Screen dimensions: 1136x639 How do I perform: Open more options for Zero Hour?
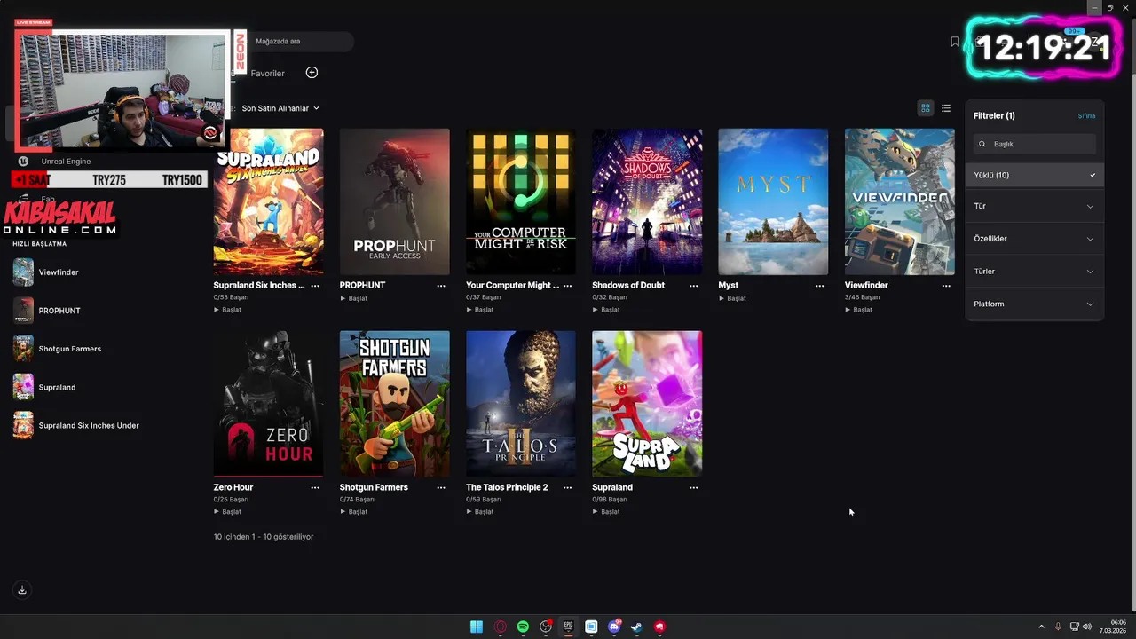[x=315, y=487]
